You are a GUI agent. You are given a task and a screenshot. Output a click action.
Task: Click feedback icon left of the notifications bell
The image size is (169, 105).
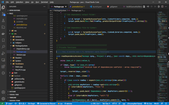click(x=162, y=104)
